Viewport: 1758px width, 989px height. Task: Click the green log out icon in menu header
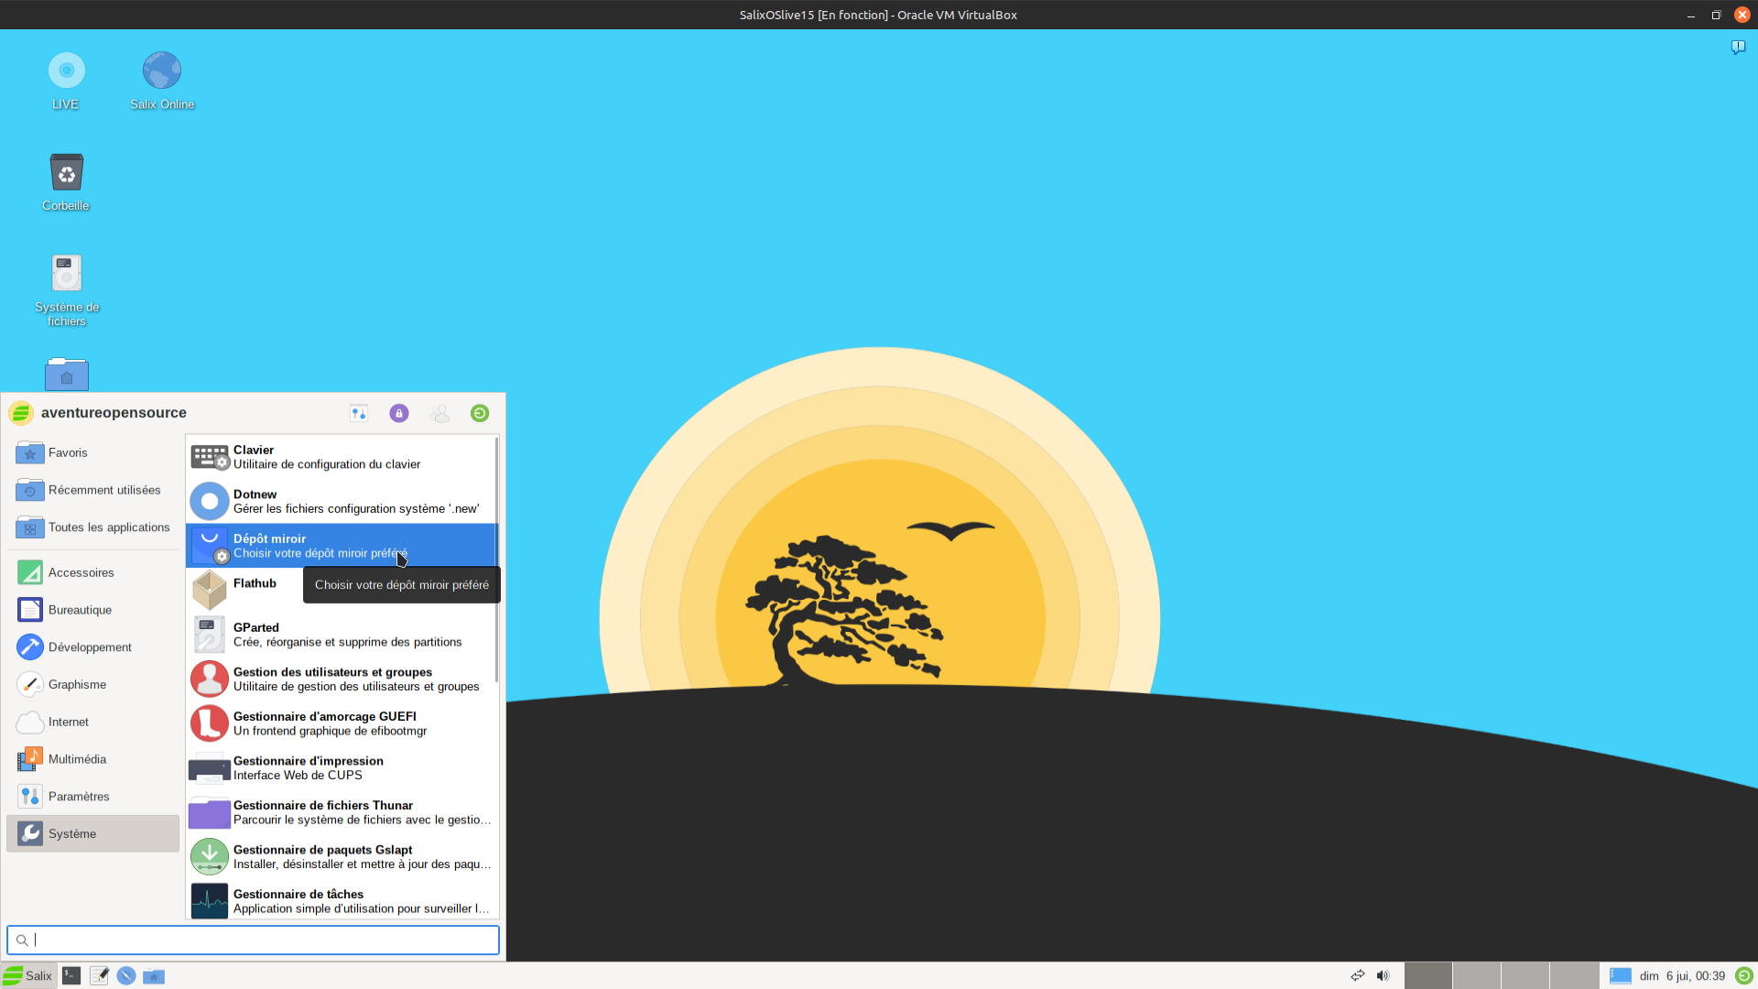coord(480,413)
